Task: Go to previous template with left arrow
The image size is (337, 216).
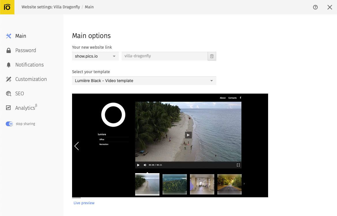Action: click(76, 146)
